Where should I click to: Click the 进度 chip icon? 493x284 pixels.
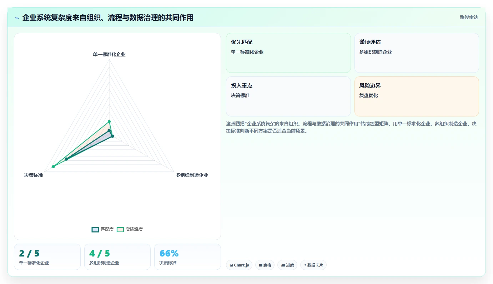283,265
